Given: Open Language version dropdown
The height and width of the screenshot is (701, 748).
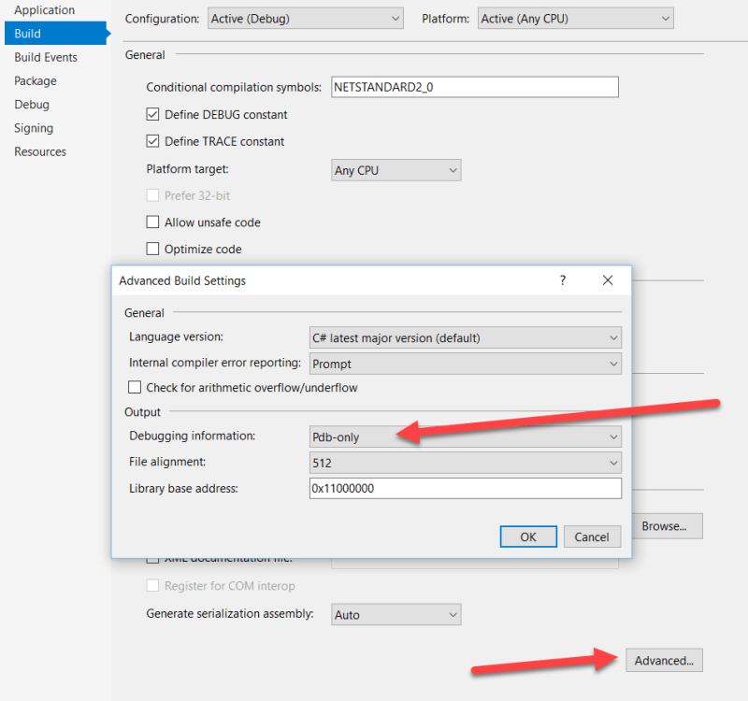Looking at the screenshot, I should point(465,337).
